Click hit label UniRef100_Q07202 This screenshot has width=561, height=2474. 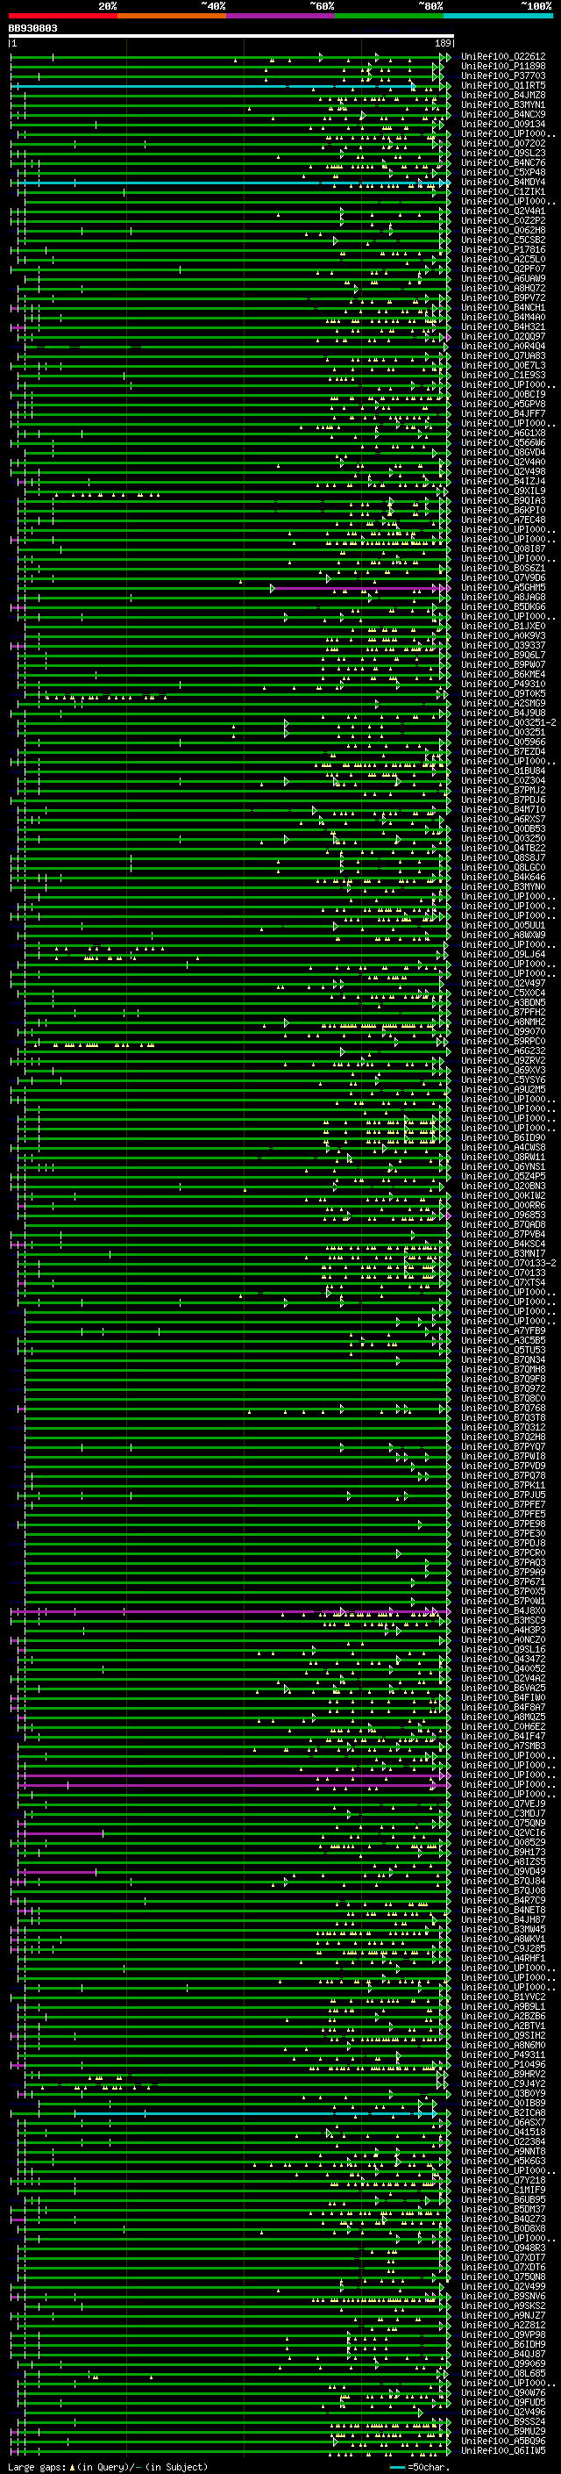[x=503, y=143]
